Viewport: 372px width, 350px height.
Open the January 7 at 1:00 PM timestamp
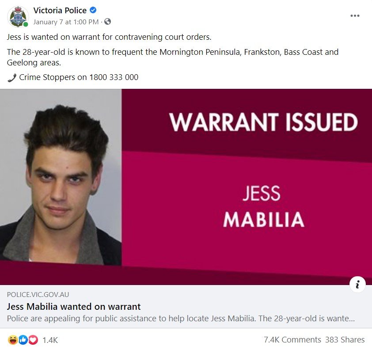[x=66, y=22]
